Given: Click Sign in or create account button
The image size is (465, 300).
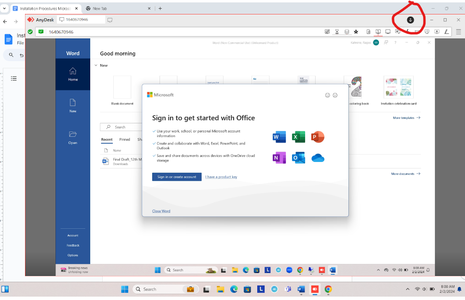Looking at the screenshot, I should point(177,177).
